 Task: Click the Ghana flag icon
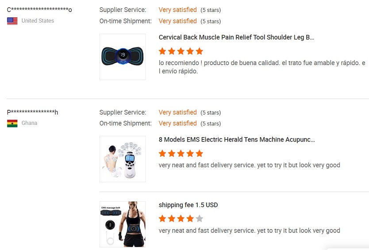point(12,123)
